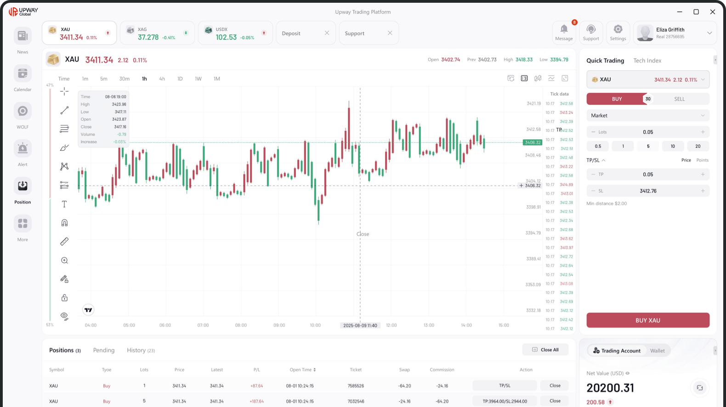Open the Pending orders tab
The height and width of the screenshot is (407, 726).
click(x=104, y=350)
